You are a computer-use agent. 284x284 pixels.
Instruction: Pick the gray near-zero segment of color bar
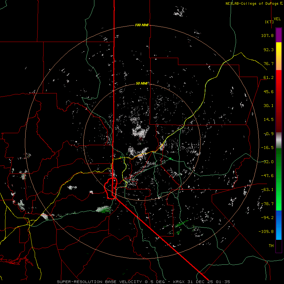(x=279, y=140)
